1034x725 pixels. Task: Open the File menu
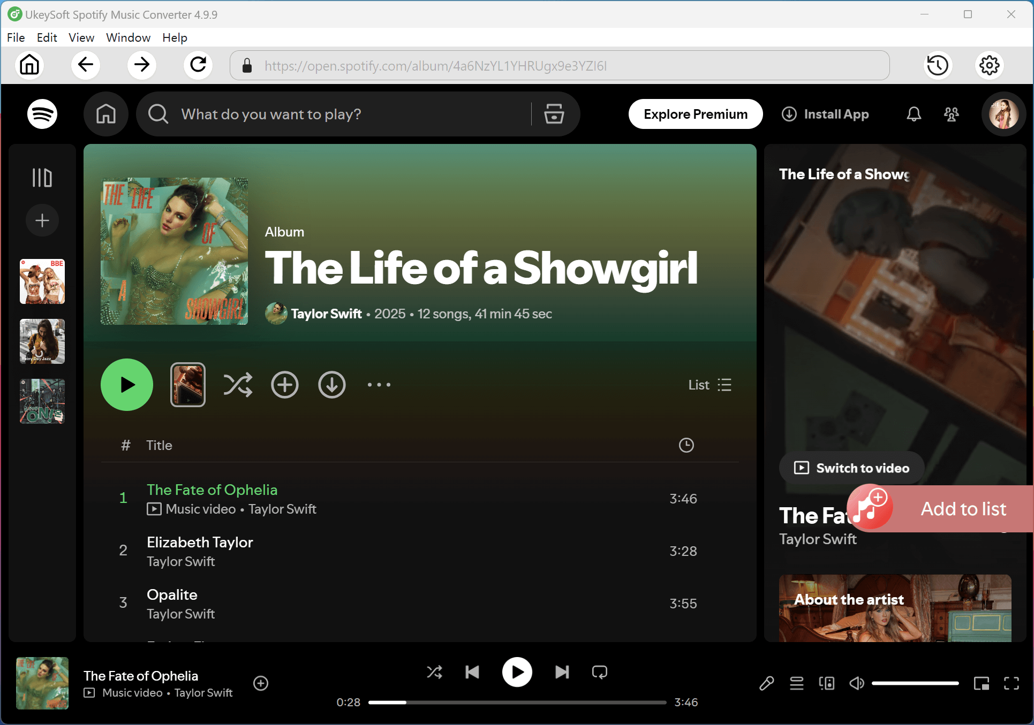16,37
